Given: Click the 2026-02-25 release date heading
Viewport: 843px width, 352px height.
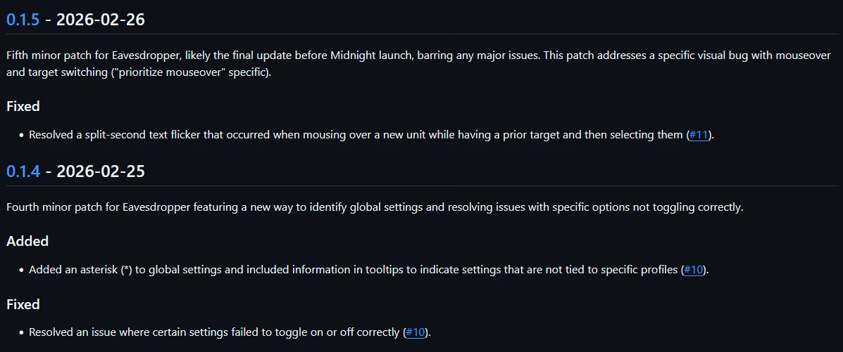Looking at the screenshot, I should point(101,171).
